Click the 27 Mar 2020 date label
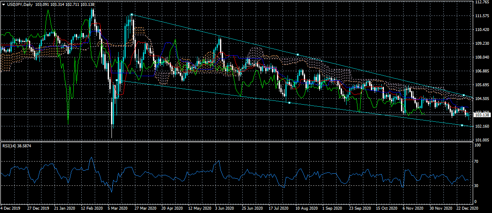Viewport: 492px width, 213px height. click(145, 208)
